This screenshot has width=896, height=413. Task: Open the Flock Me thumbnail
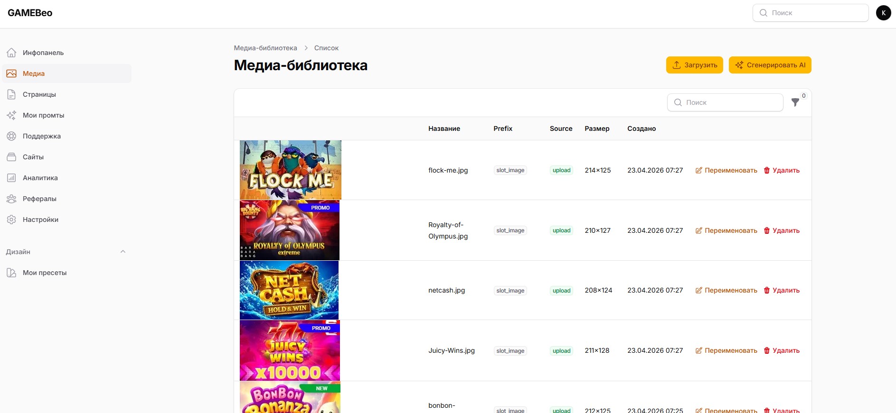coord(291,170)
